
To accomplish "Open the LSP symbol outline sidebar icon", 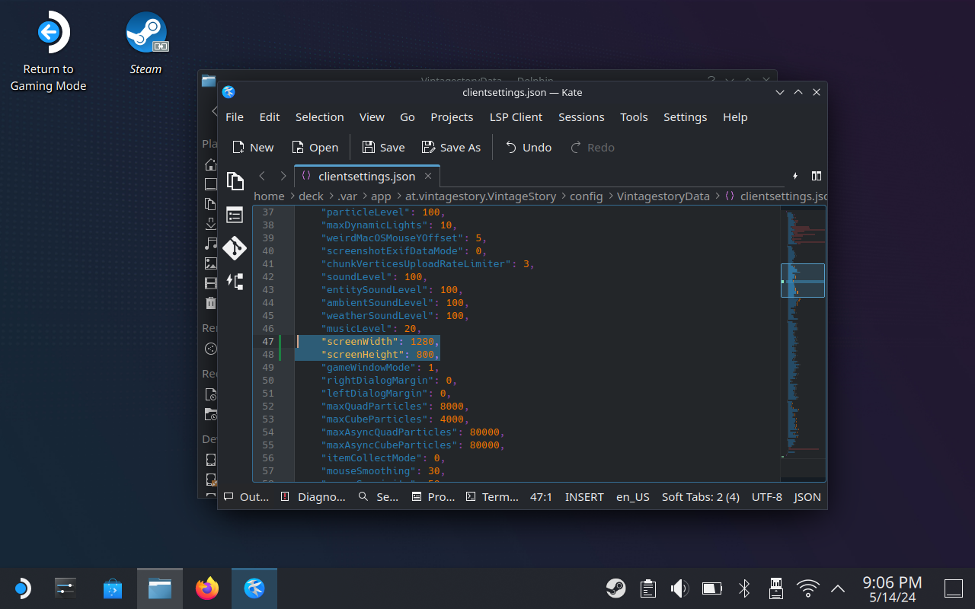I will tap(235, 282).
